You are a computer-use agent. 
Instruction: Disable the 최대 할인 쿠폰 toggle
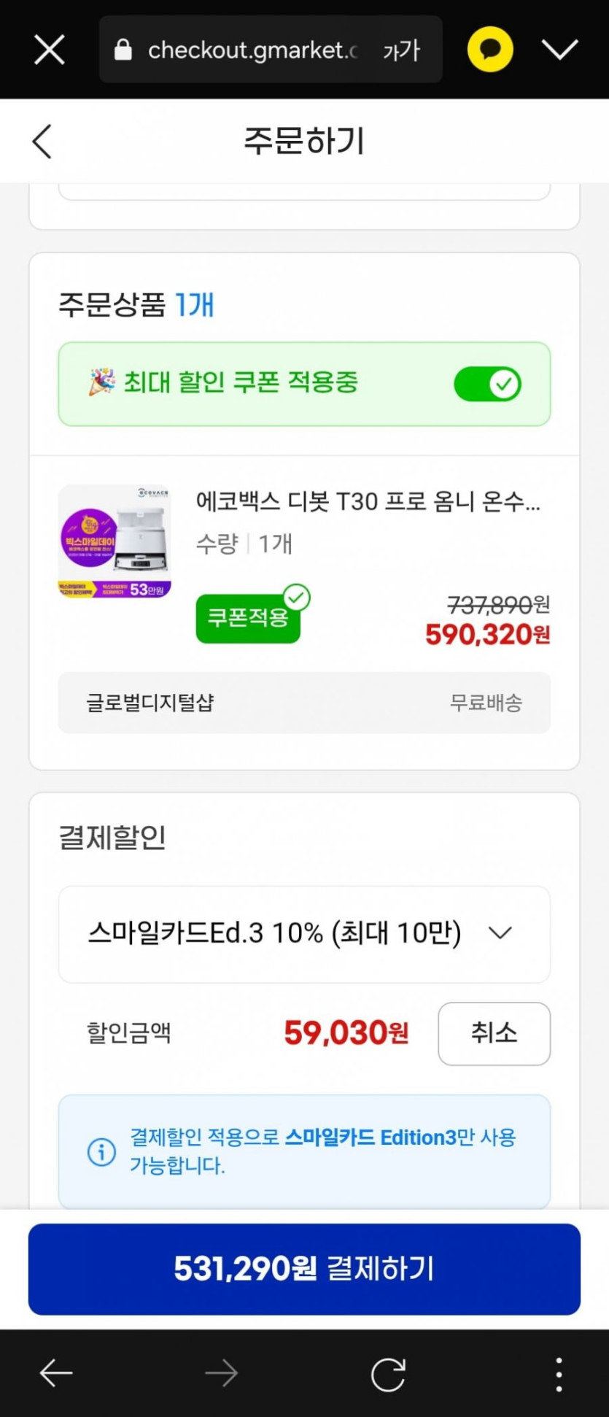point(487,384)
